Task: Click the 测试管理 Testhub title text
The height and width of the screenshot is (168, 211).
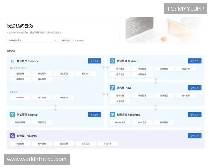Action: tap(27, 115)
